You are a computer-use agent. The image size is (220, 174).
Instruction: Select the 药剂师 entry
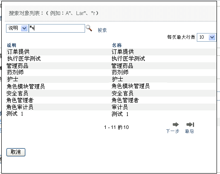[x=111, y=73]
